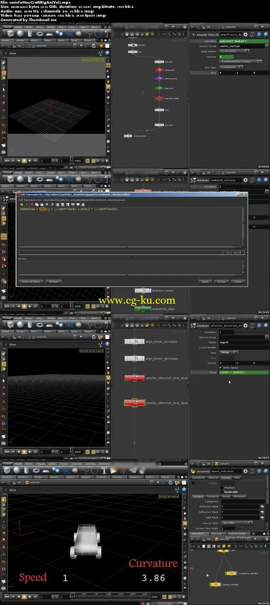Click the View pane help icon in top frame
Screen dimensions: 270x605
[107, 53]
